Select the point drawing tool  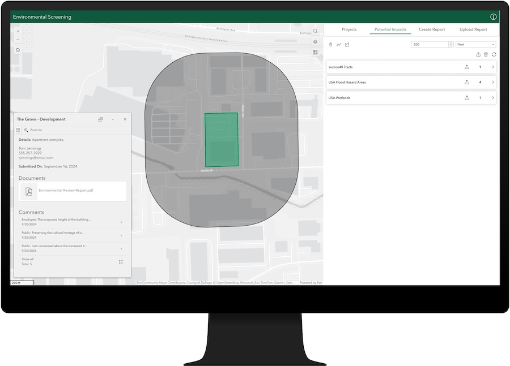pos(330,45)
